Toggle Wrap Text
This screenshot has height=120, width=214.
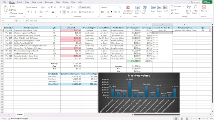(x=85, y=7)
